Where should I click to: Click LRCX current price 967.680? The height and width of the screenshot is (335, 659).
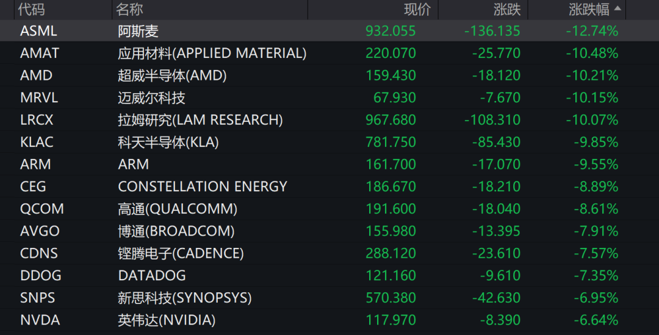(x=391, y=120)
